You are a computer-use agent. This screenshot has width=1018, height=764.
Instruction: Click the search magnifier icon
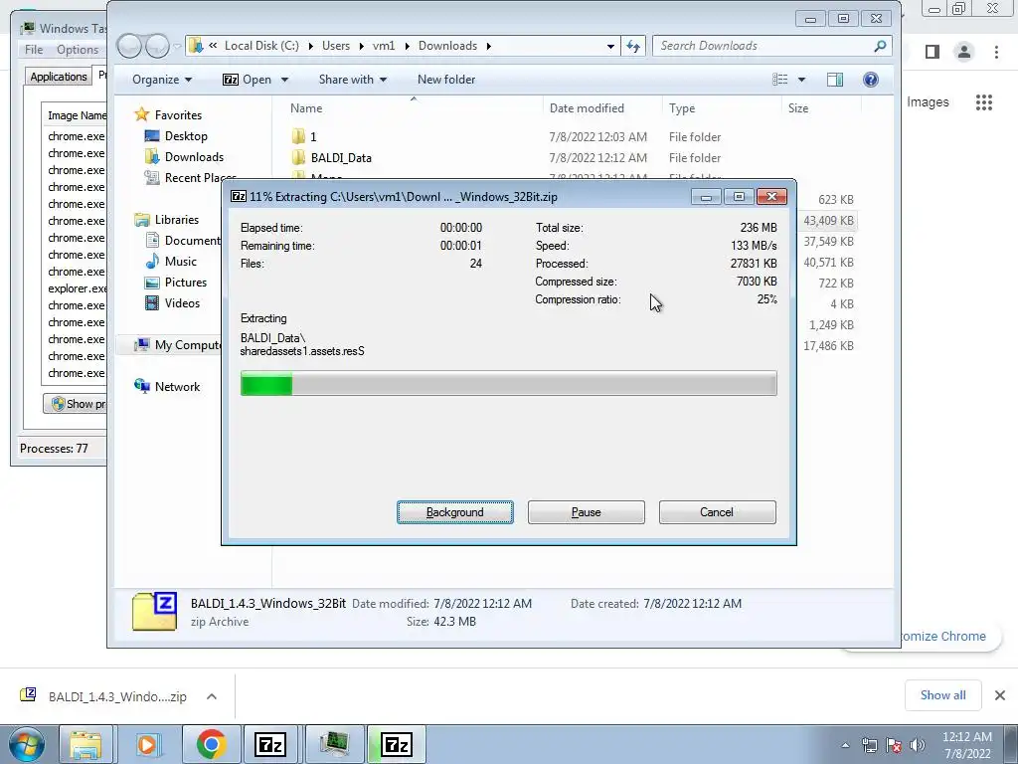click(881, 46)
